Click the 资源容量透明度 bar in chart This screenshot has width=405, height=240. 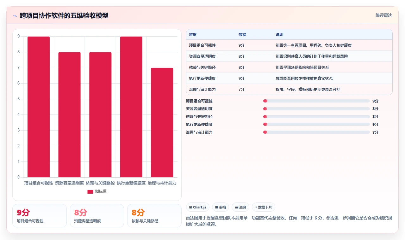69,115
